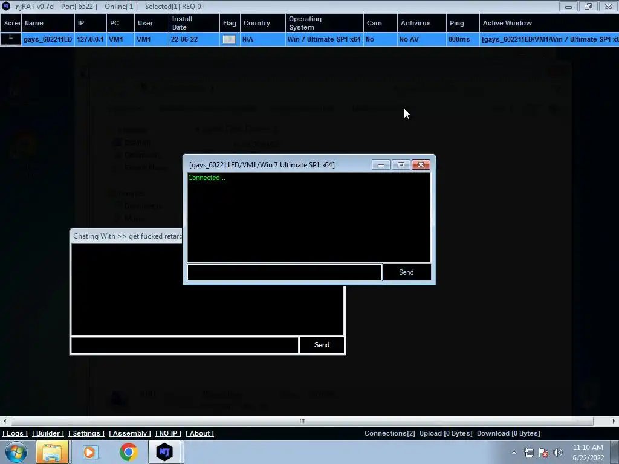
Task: Show hidden system tray icons
Action: pos(514,453)
